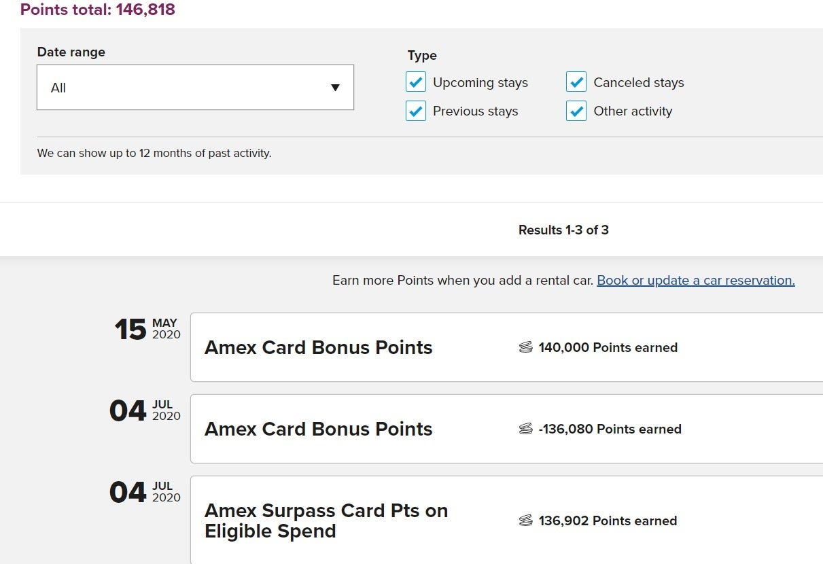Viewport: 823px width, 564px height.
Task: Click points icon beside 136,902 Points earned
Action: (525, 521)
